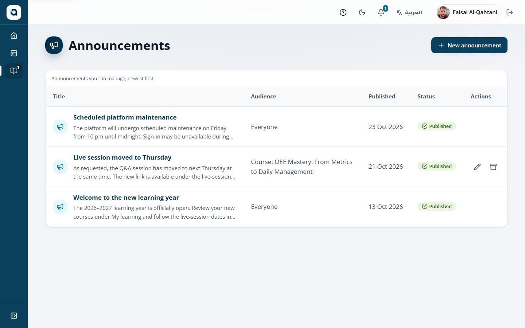This screenshot has height=328, width=525.
Task: Open the book courses sidebar icon
Action: 14,70
